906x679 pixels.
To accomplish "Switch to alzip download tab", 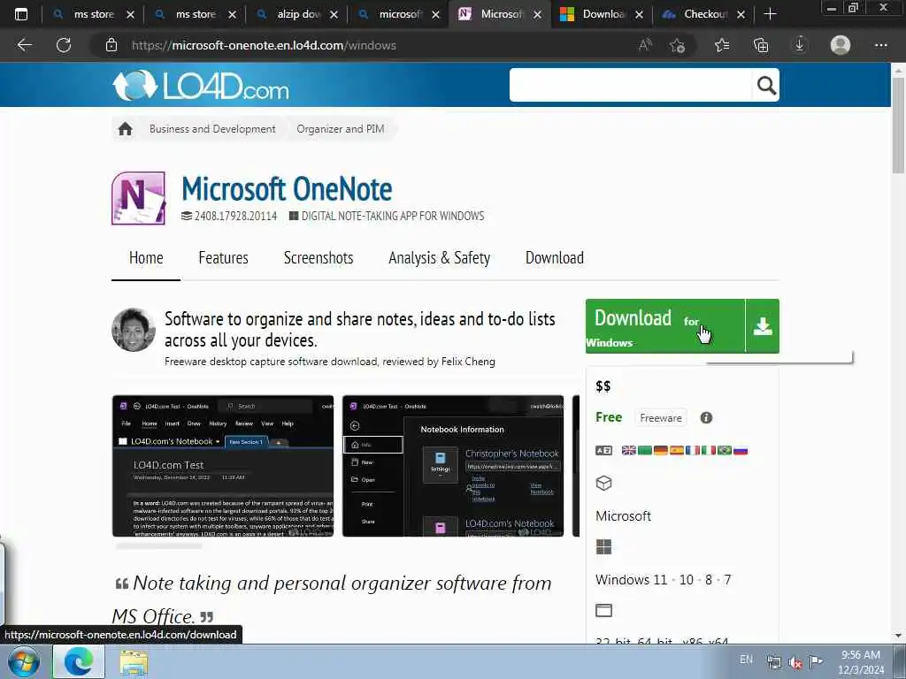I will click(x=297, y=14).
